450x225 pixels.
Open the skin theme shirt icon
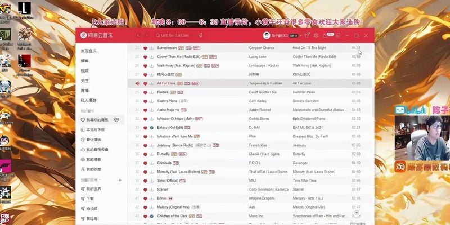tap(307, 35)
